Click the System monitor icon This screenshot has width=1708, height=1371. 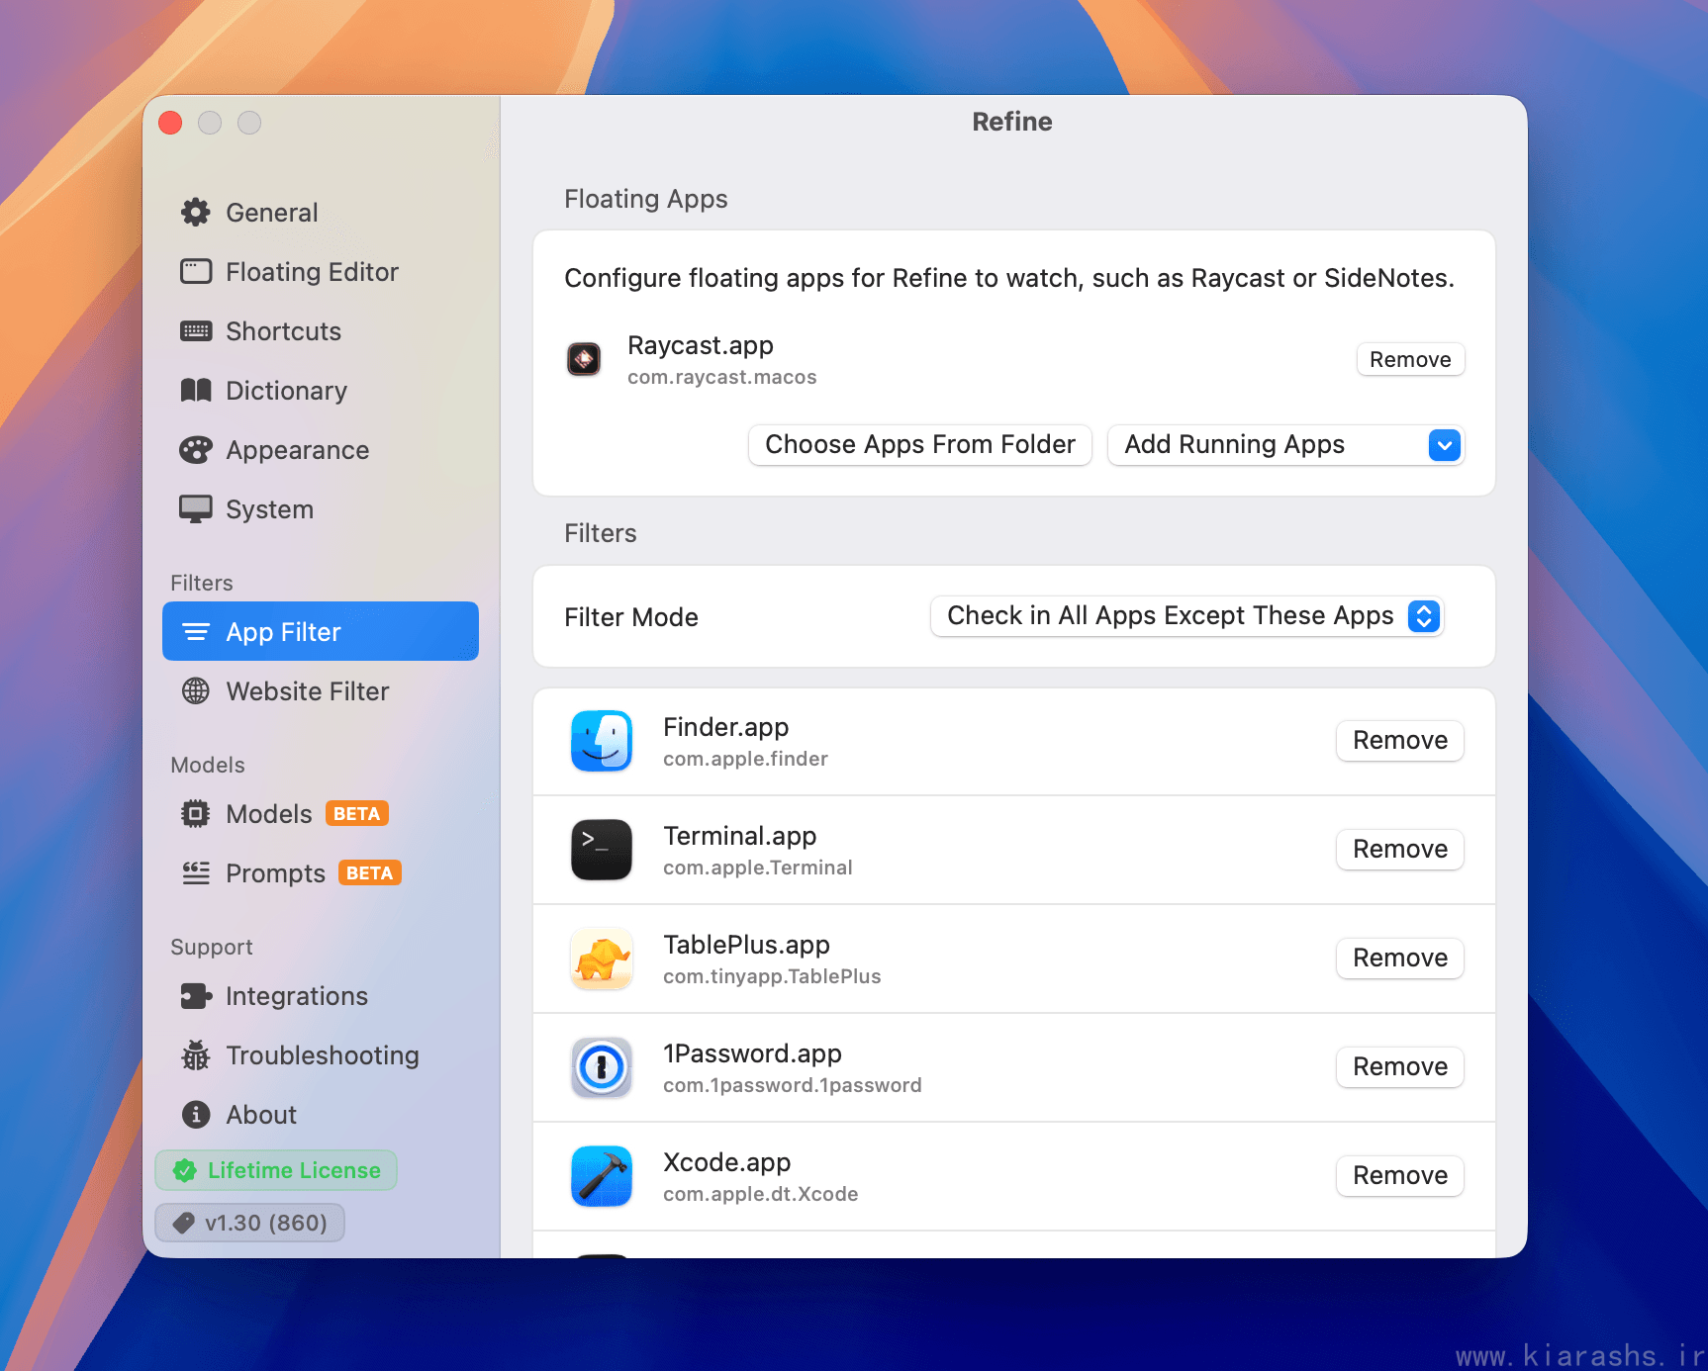(196, 508)
